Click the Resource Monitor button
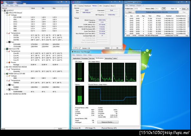Screen dimensions: 191x136 pyautogui.click(x=108, y=122)
